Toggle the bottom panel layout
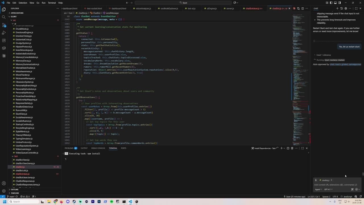 [x=335, y=3]
